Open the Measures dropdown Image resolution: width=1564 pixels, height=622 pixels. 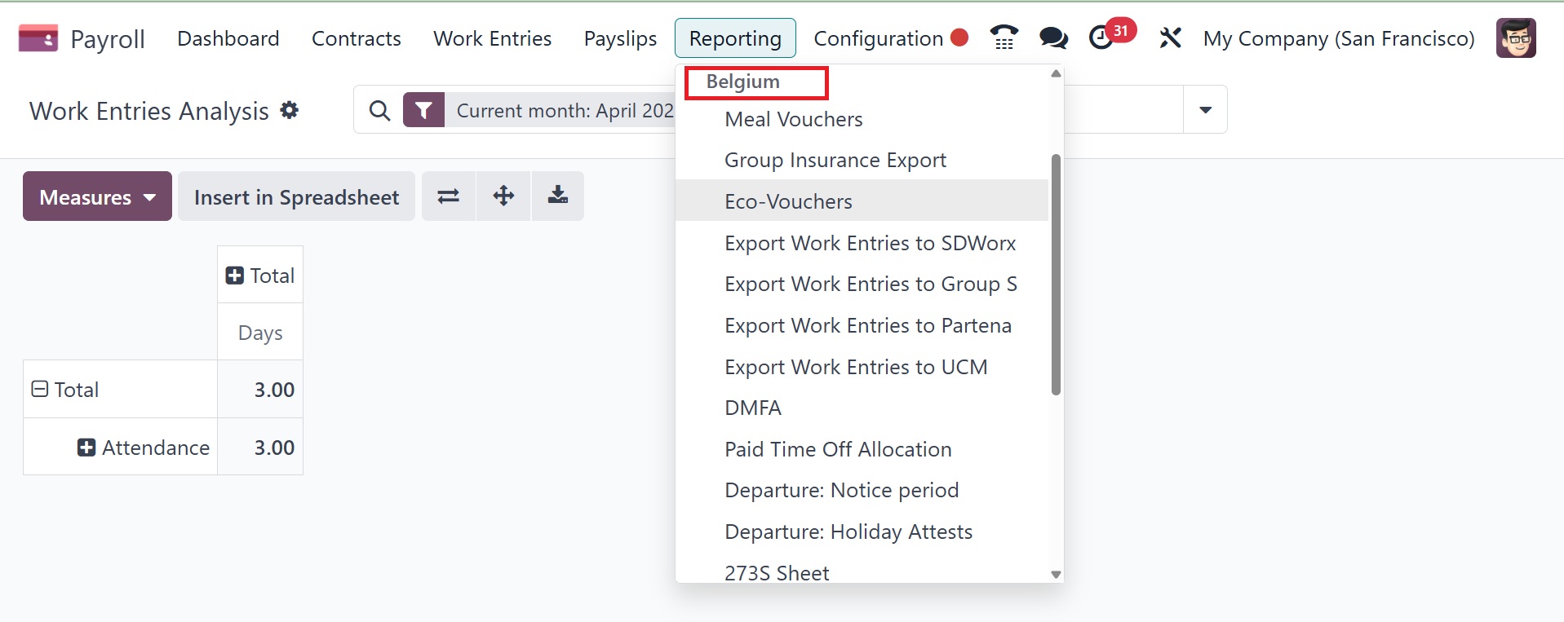click(97, 196)
